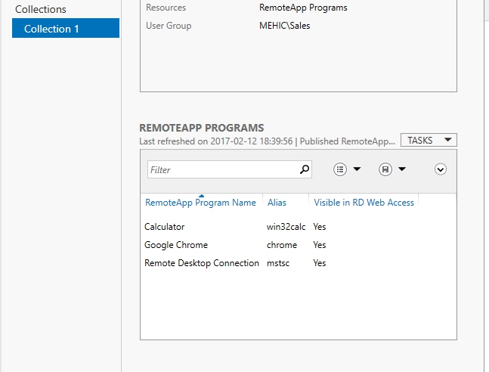Open the TASKS dropdown menu
Viewport: 489px width, 372px height.
(428, 141)
